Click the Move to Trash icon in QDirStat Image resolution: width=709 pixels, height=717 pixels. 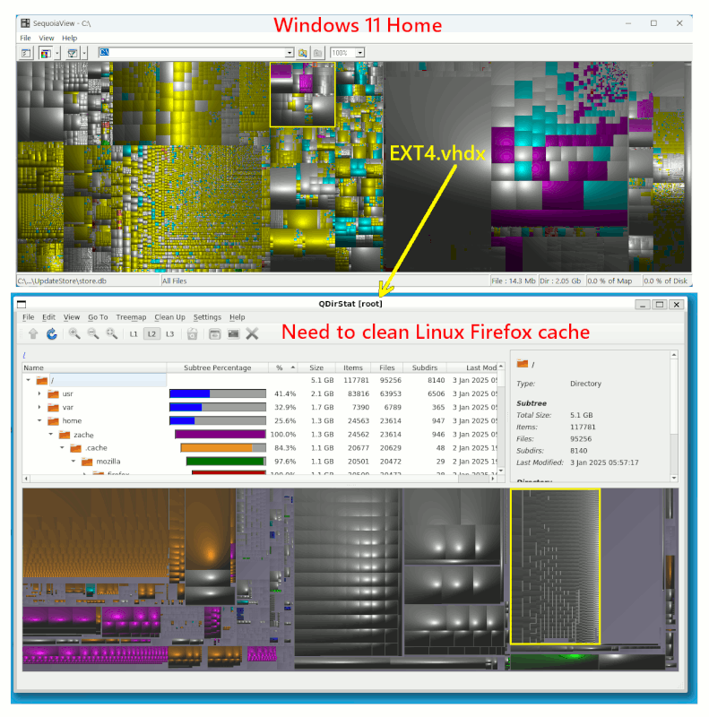coord(192,334)
